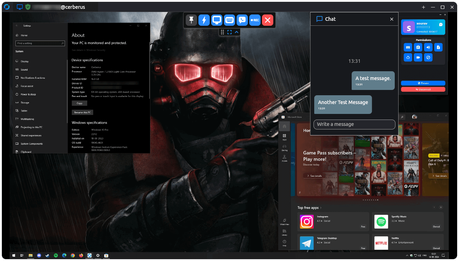The image size is (459, 261).
Task: Toggle the block input permission
Action: coord(428,57)
